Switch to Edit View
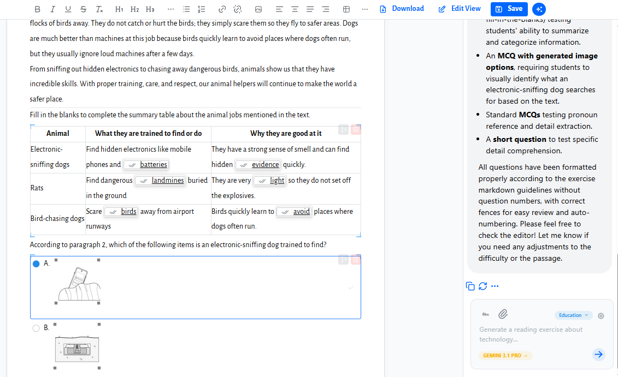This screenshot has width=618, height=377. tap(460, 9)
